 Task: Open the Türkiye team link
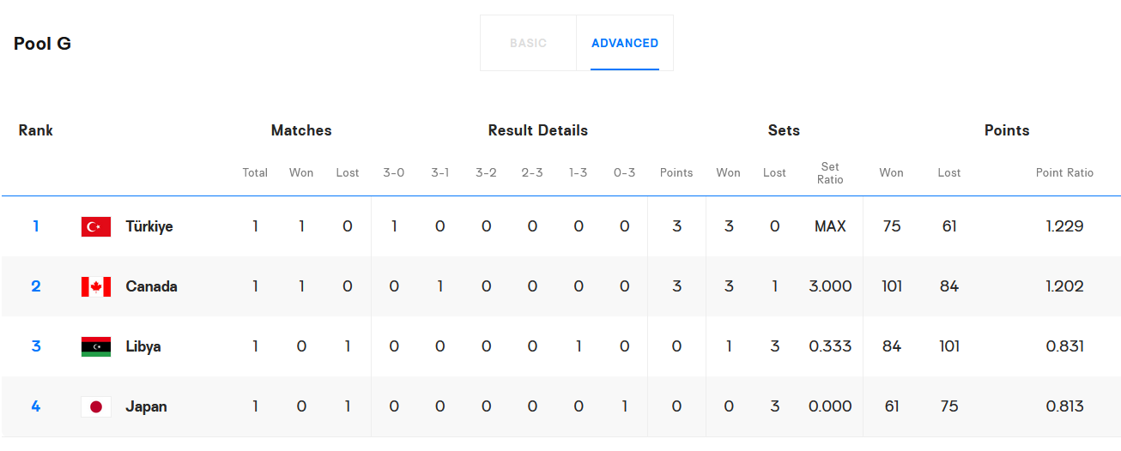click(149, 226)
